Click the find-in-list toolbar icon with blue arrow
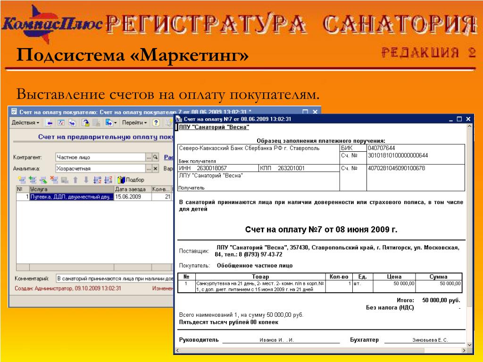 [49, 123]
